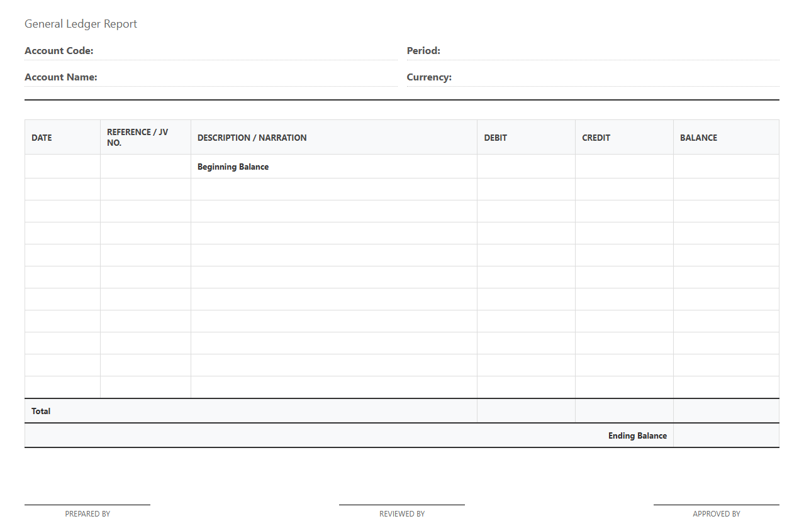Click the Balance cell in Beginning Balance row
Screen dimensions: 804x531
click(x=726, y=167)
